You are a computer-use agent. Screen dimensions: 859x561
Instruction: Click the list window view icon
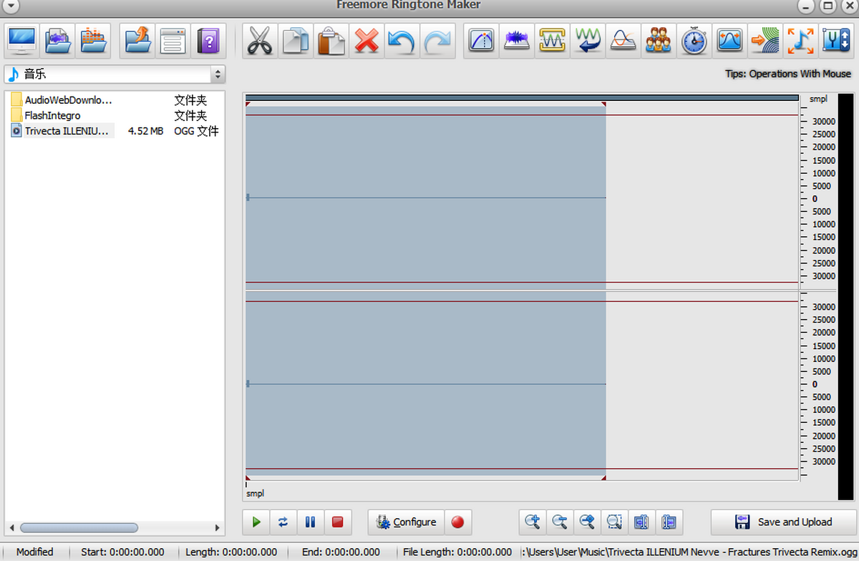(x=173, y=40)
